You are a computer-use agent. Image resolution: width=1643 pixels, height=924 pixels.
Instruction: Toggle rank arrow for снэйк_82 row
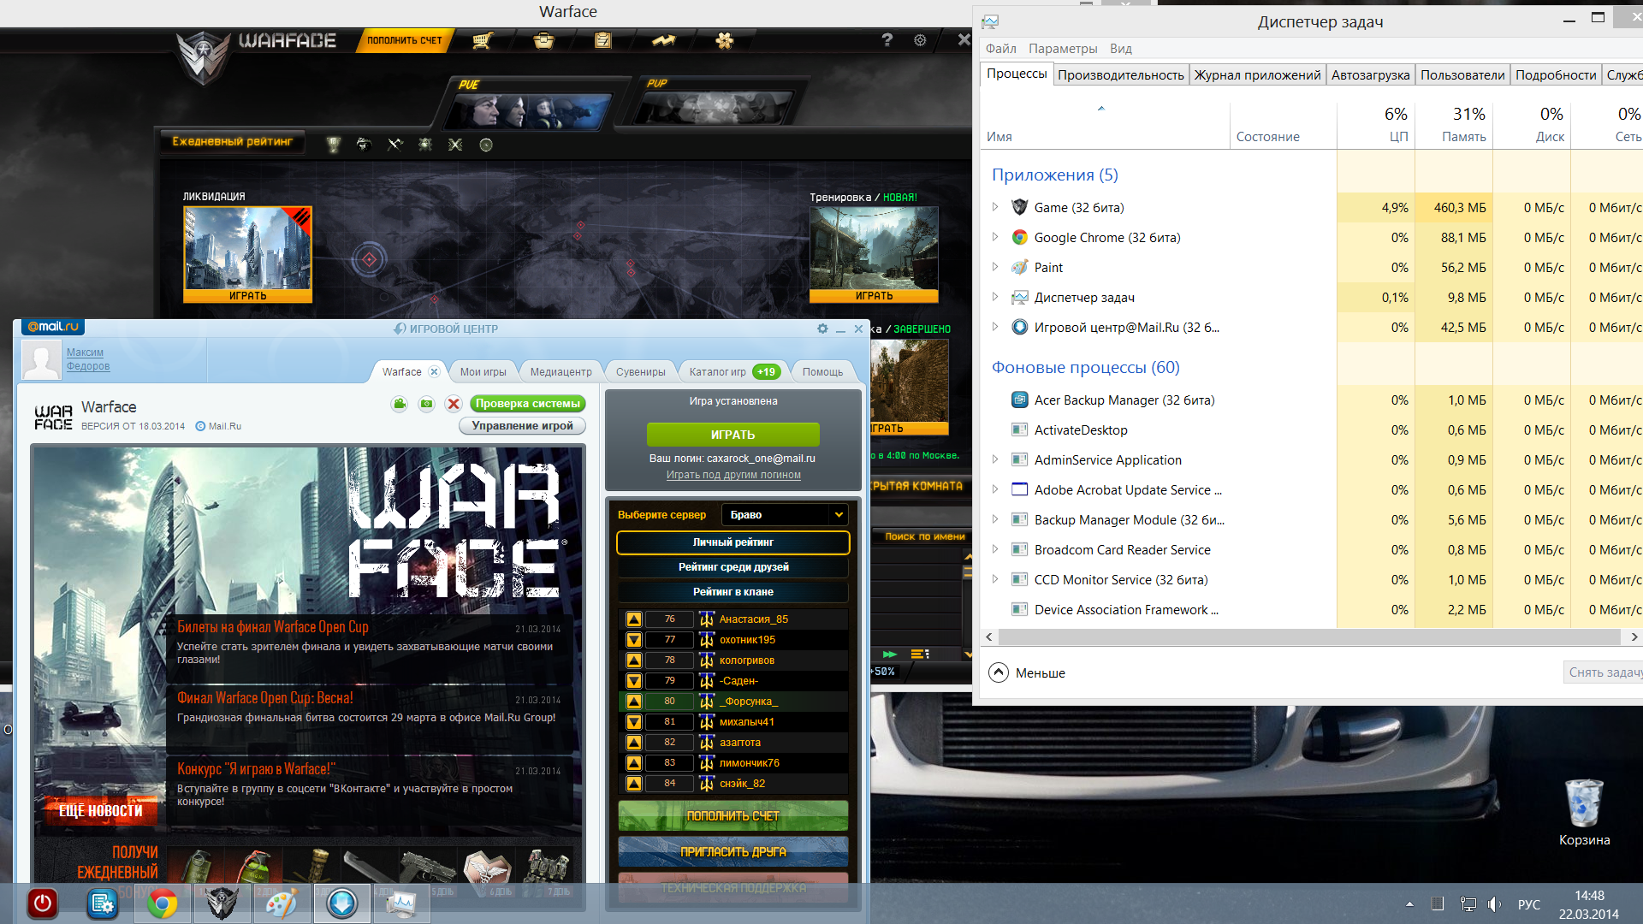tap(634, 784)
